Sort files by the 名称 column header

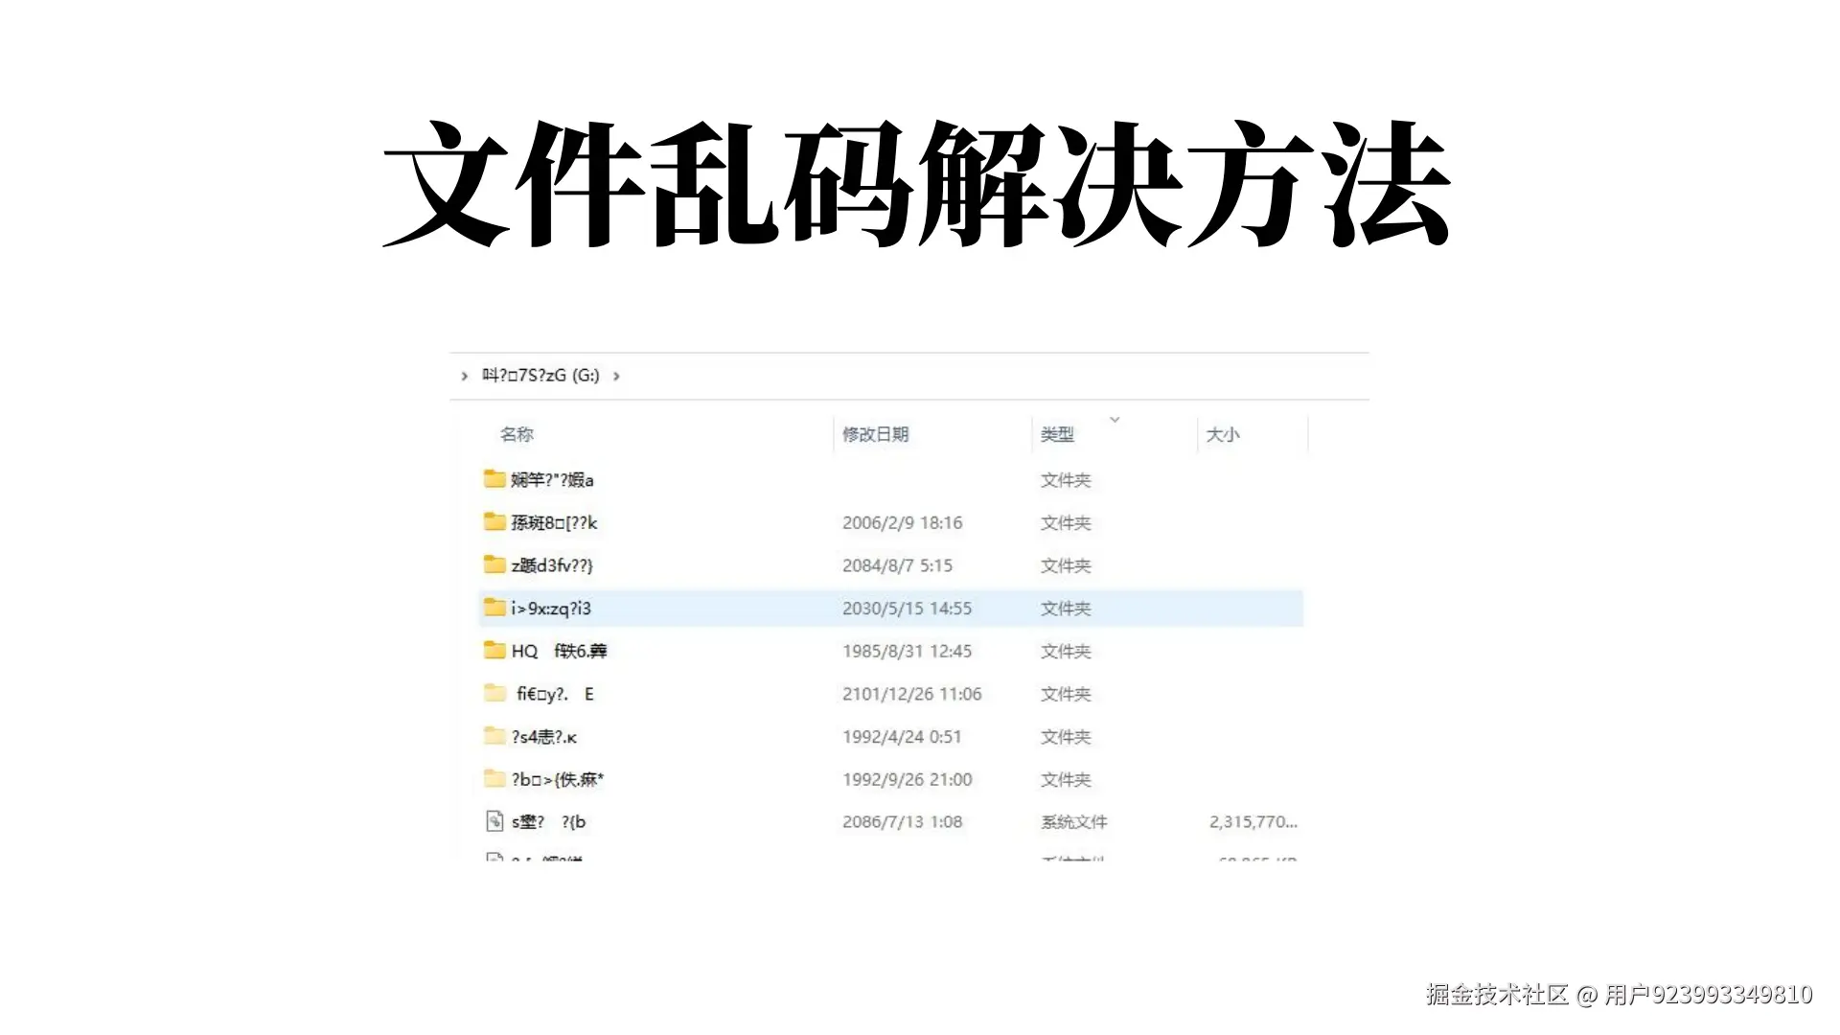[518, 434]
